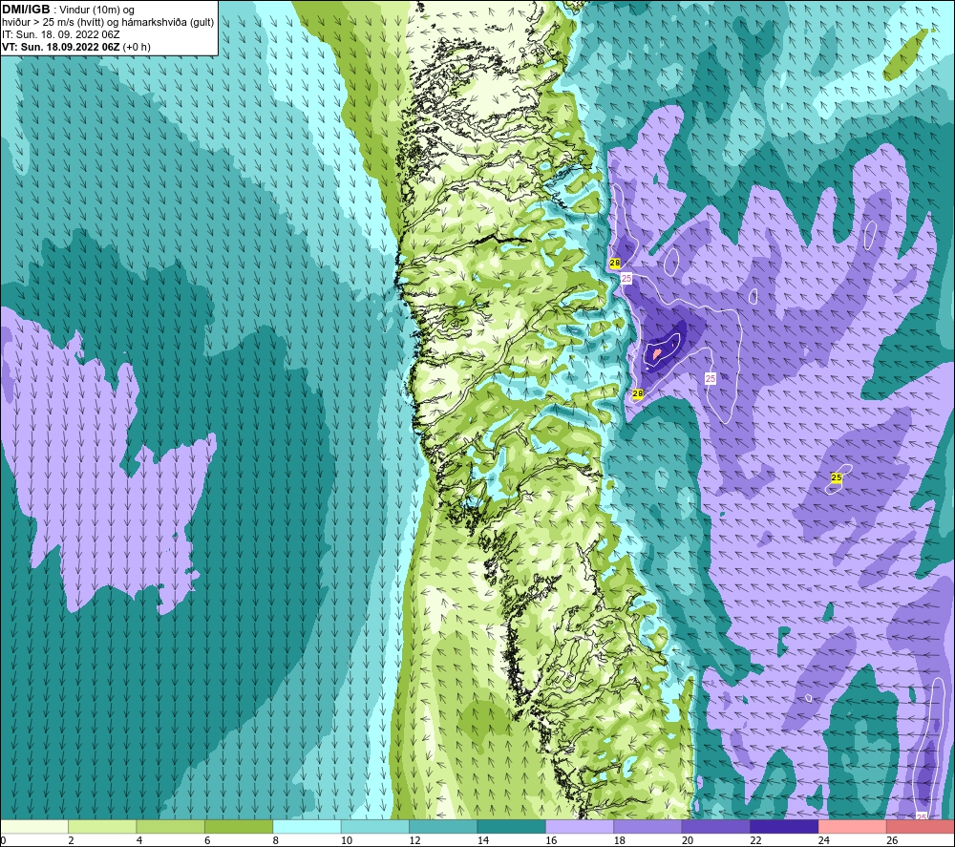
Task: Click the 'IT: Sun. 18. 09. 2022 06Z' line
Action: click(61, 34)
